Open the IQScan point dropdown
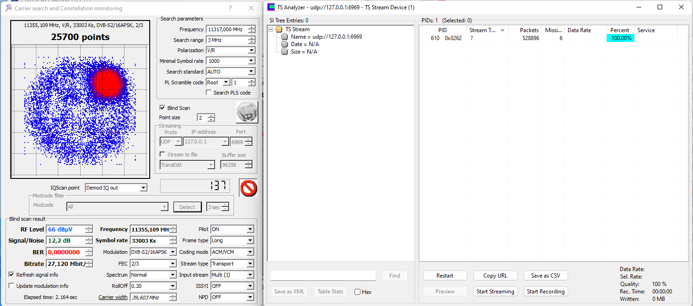Viewport: 693px width, 306px height. [143, 188]
